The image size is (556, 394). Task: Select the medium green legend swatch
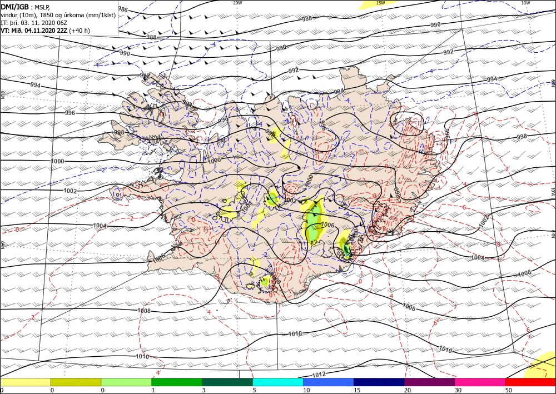(x=177, y=382)
